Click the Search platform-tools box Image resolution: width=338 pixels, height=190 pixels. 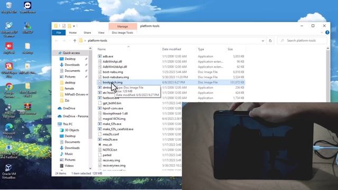[x=302, y=41]
